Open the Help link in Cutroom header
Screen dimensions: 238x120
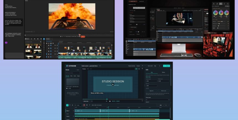(155, 66)
